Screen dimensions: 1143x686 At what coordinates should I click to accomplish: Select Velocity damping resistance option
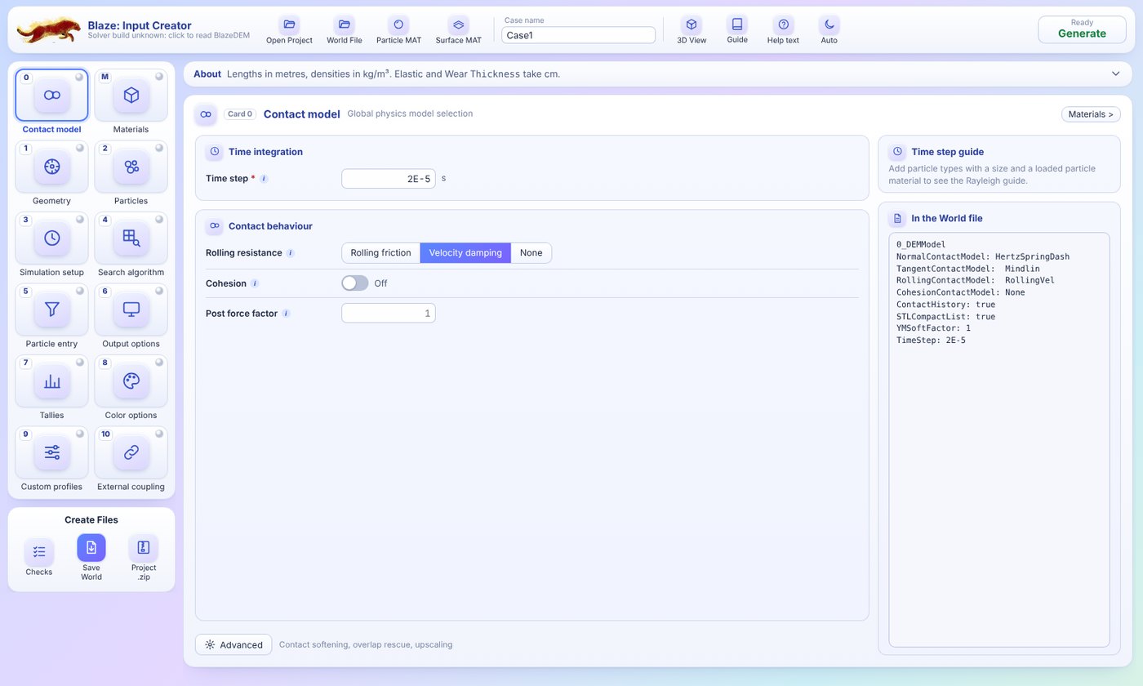(465, 253)
